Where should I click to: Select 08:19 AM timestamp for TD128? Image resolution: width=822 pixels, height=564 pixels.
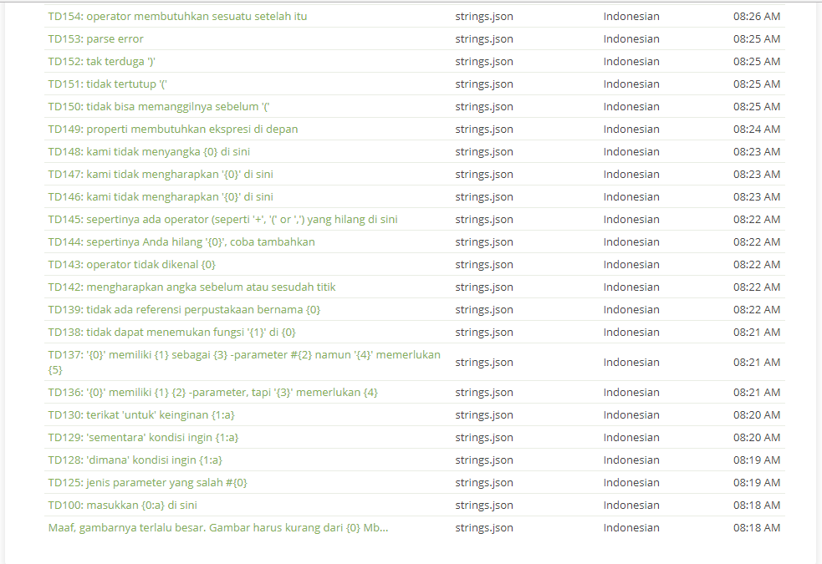coord(757,460)
